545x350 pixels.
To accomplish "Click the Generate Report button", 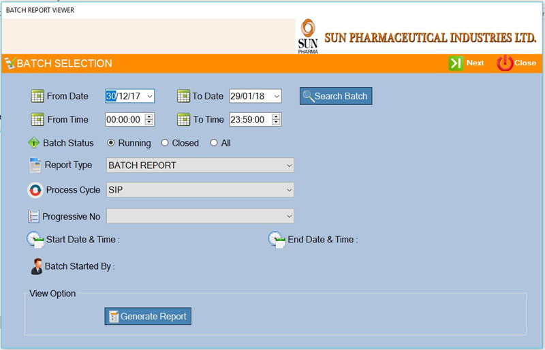I will [x=148, y=316].
